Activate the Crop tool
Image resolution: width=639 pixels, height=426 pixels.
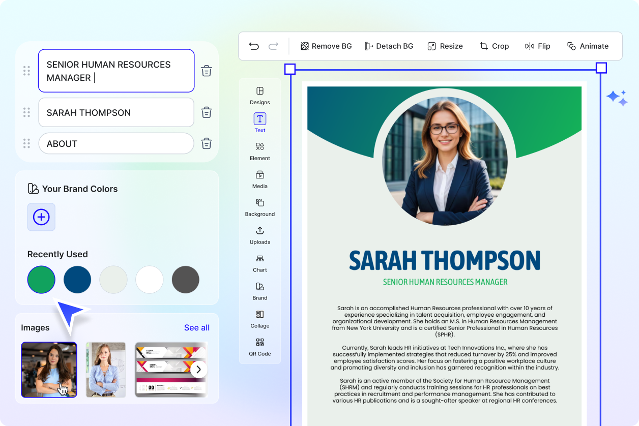coord(494,46)
